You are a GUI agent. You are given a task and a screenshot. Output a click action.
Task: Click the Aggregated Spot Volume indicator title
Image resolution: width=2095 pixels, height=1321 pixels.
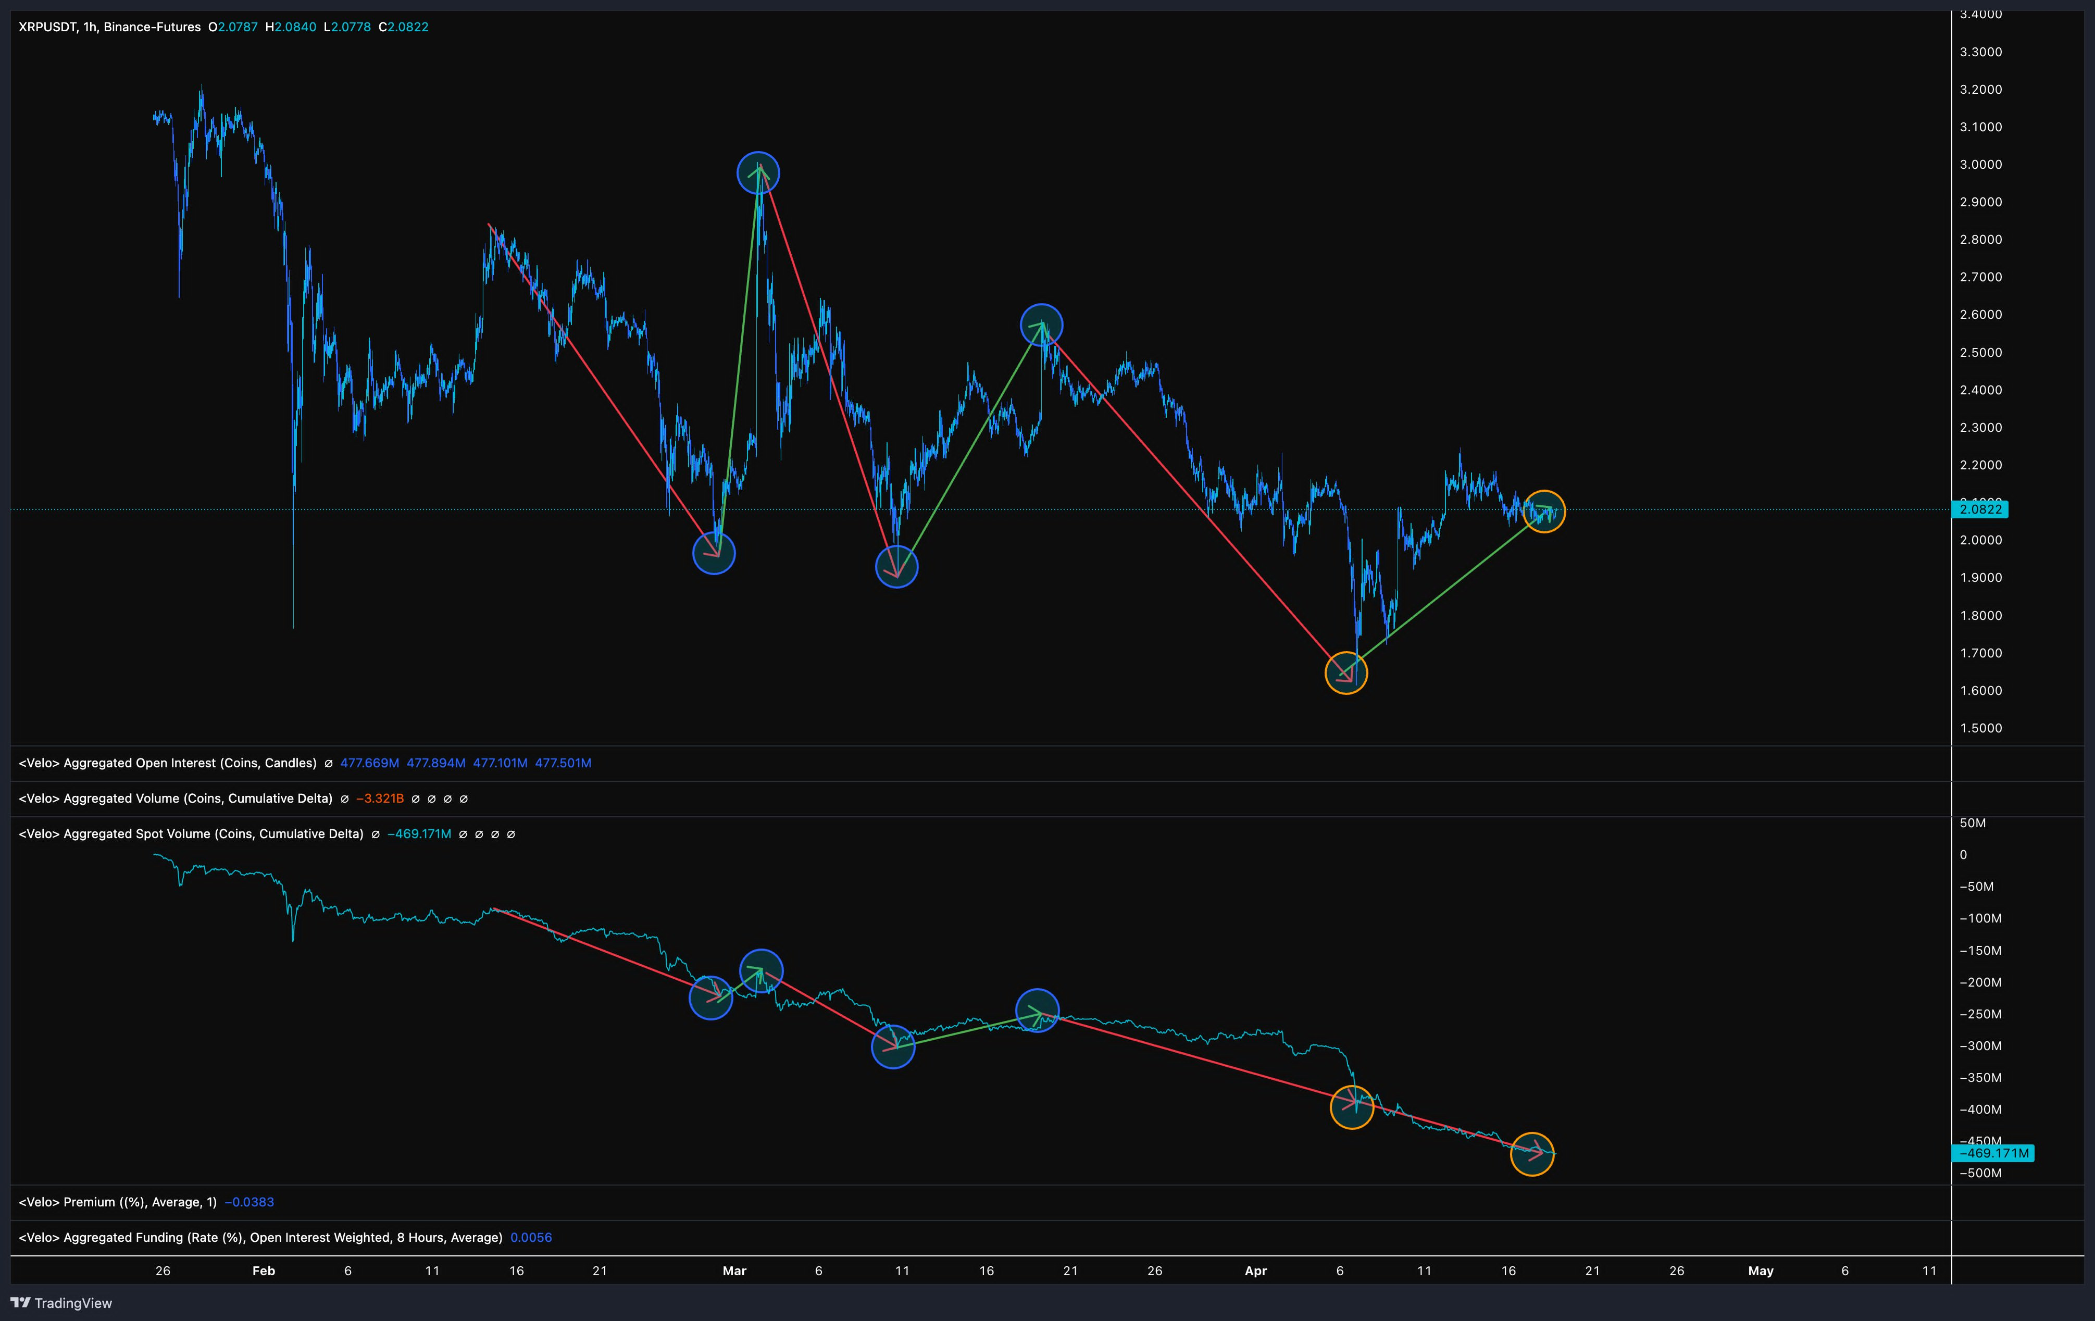191,833
